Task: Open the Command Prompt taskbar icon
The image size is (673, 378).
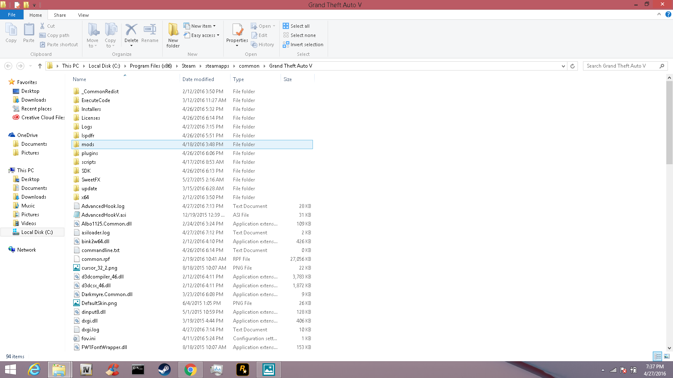Action: (x=138, y=370)
